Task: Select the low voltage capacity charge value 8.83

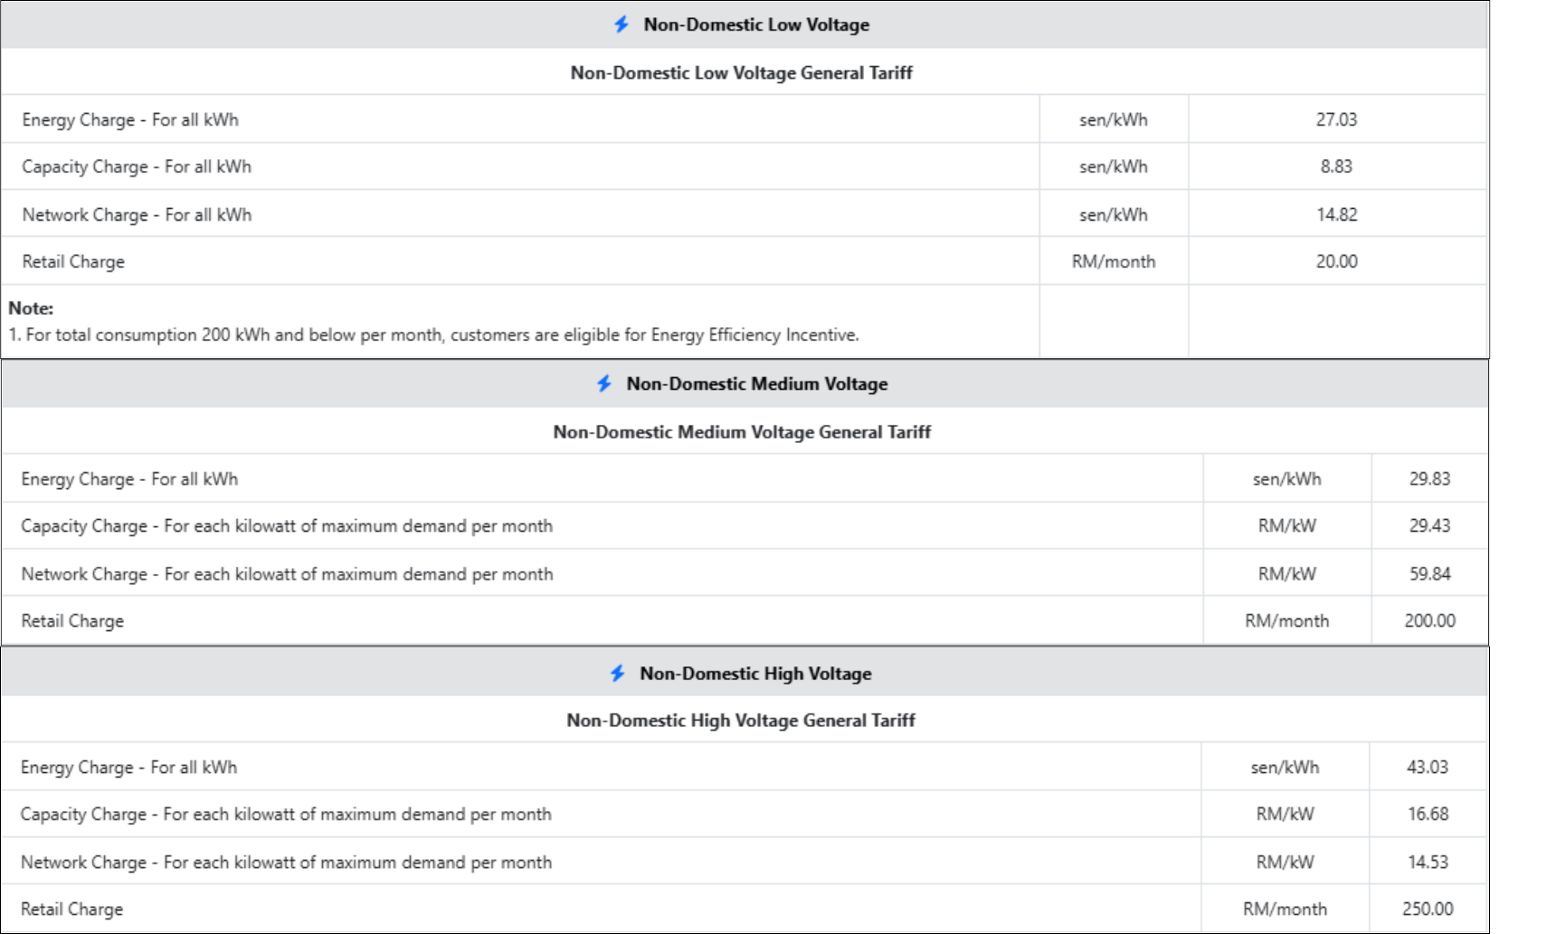Action: [1336, 166]
